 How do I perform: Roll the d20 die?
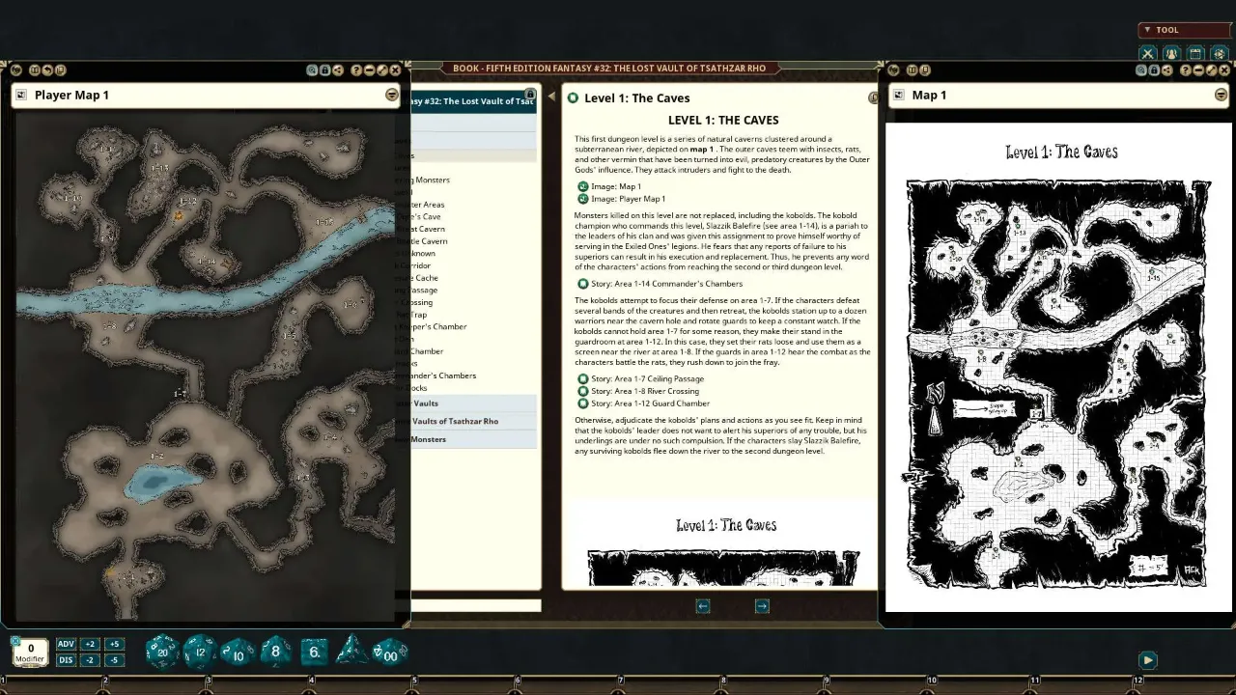[162, 653]
